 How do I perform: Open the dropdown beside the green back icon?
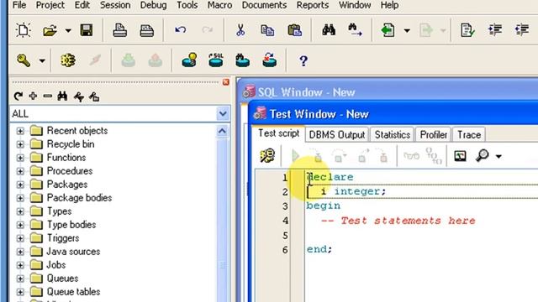pos(407,31)
